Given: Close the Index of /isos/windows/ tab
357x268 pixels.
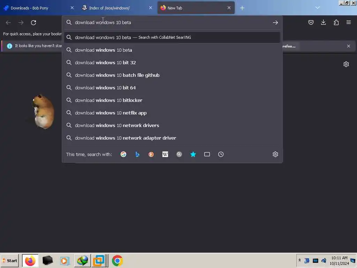Looking at the screenshot, I should [x=151, y=8].
